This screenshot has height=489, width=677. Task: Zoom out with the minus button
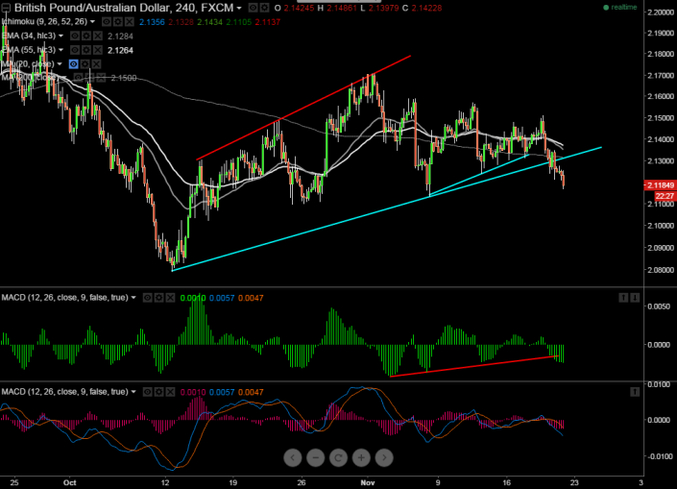316,457
